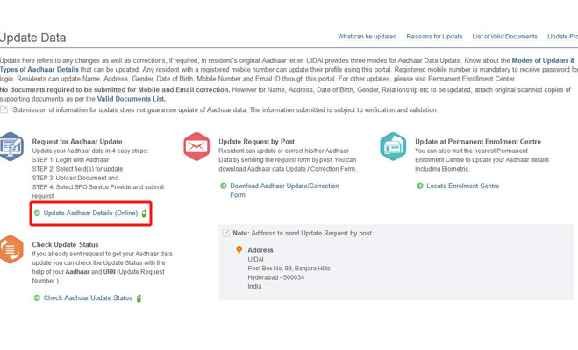The width and height of the screenshot is (578, 350).
Task: Open the List of Valid Documents tab
Action: [505, 37]
